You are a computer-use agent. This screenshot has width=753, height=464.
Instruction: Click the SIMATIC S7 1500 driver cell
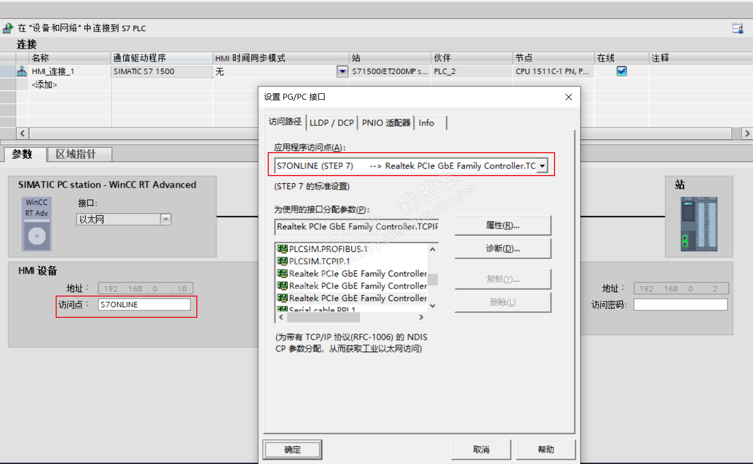click(x=162, y=71)
